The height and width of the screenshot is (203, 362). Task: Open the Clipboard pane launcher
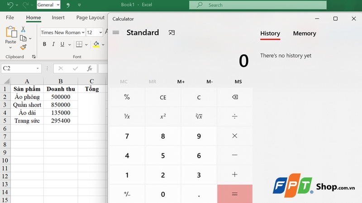click(33, 57)
